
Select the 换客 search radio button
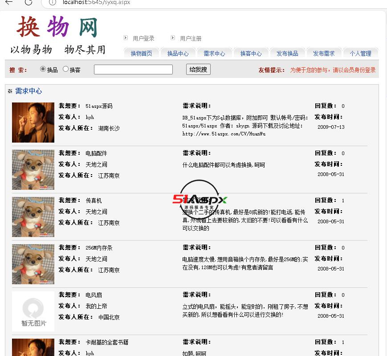65,69
